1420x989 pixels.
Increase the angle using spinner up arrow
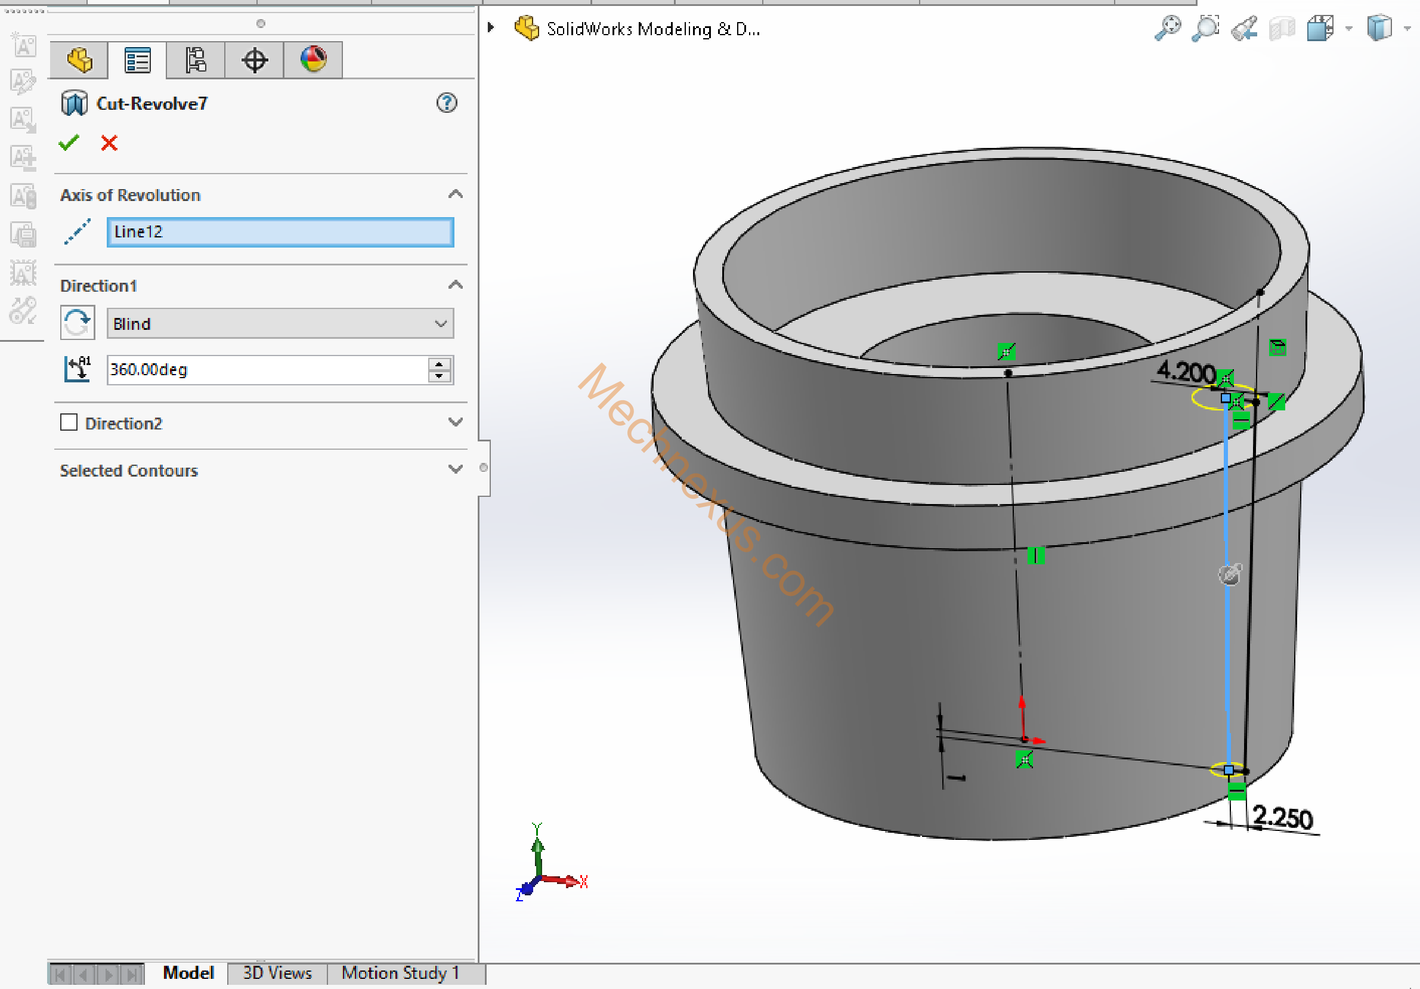[439, 364]
